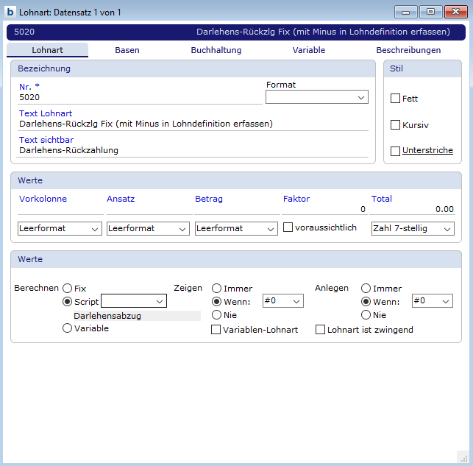Toggle the Kursiv checkbox
Screen dimensions: 473x466
[x=395, y=125]
